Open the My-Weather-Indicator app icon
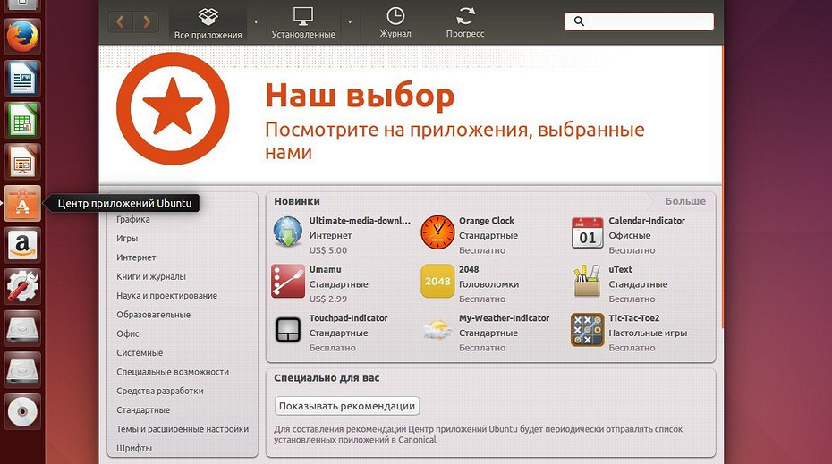 click(437, 330)
